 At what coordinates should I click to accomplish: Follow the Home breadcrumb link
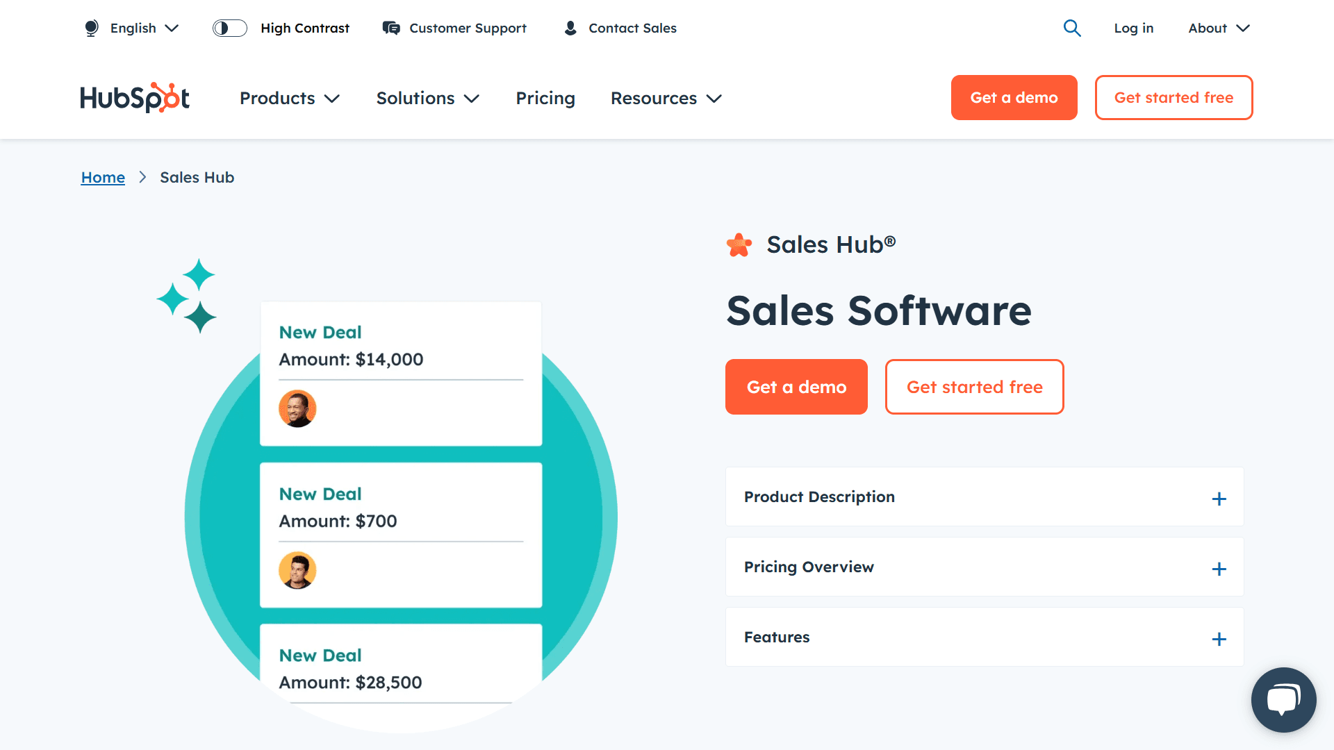click(x=103, y=178)
